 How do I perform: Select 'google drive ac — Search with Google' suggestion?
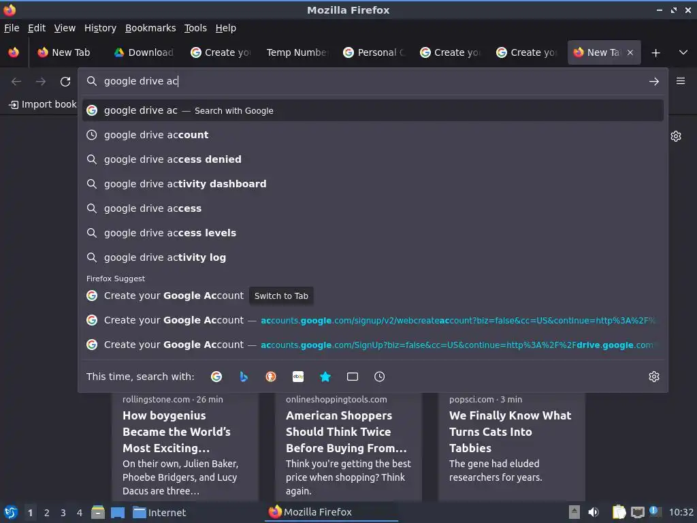(373, 110)
